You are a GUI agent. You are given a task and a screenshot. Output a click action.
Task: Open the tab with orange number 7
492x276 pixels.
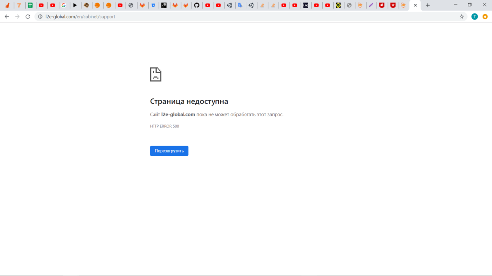[x=19, y=5]
